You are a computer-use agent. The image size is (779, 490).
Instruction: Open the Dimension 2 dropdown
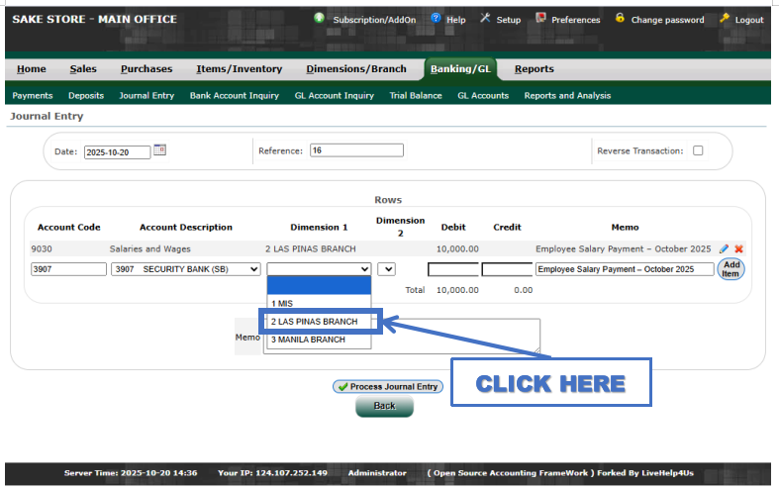click(386, 269)
